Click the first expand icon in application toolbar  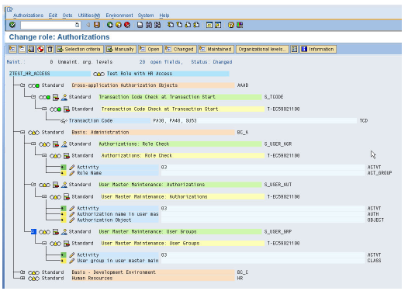tap(12, 49)
